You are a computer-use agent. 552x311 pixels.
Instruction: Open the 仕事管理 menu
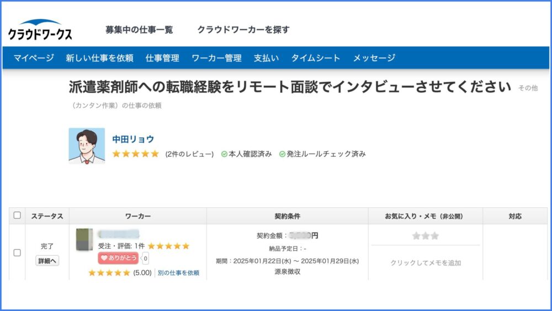(162, 58)
